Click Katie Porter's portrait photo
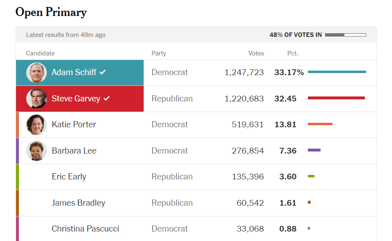 coord(37,125)
